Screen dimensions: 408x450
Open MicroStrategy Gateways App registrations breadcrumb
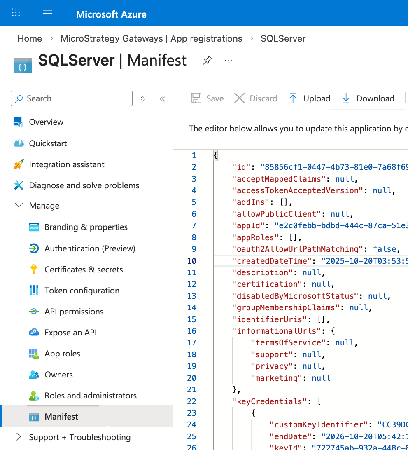tap(151, 39)
